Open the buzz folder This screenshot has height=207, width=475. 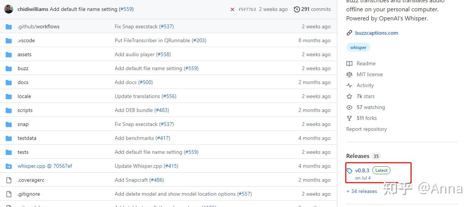pos(23,69)
